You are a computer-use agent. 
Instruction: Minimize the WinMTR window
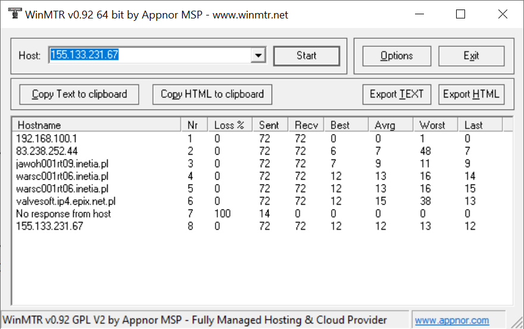coord(419,14)
